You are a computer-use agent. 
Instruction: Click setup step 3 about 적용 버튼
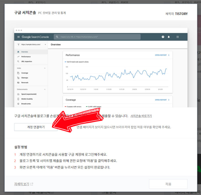(65, 167)
